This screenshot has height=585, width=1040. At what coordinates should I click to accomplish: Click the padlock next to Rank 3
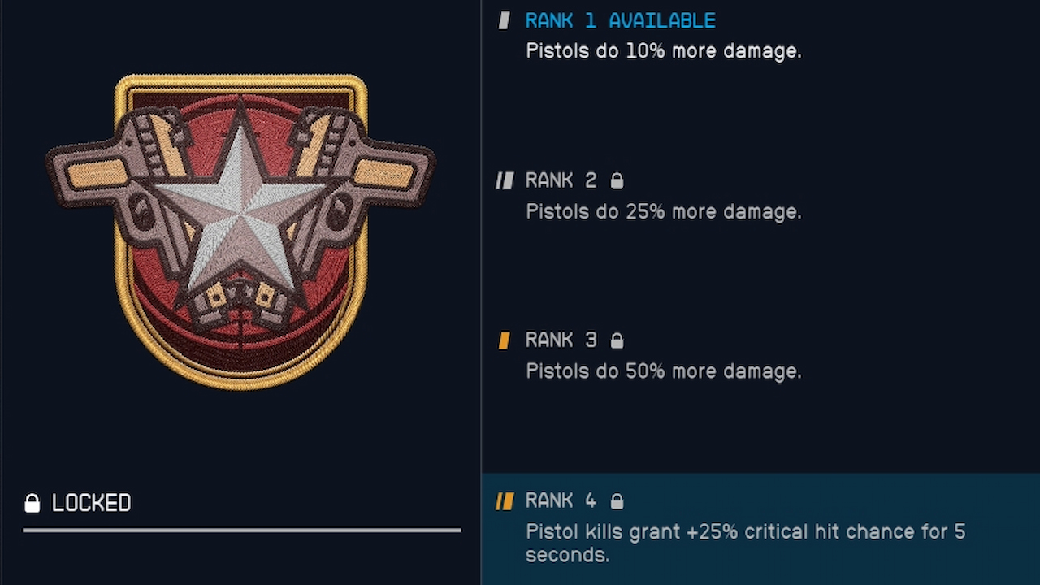(617, 340)
